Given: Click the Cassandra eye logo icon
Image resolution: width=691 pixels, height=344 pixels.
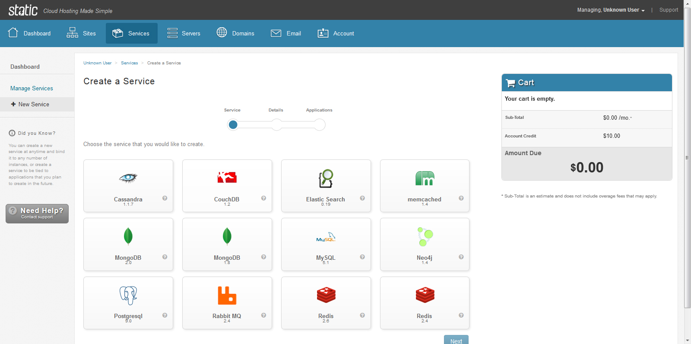Looking at the screenshot, I should click(128, 178).
